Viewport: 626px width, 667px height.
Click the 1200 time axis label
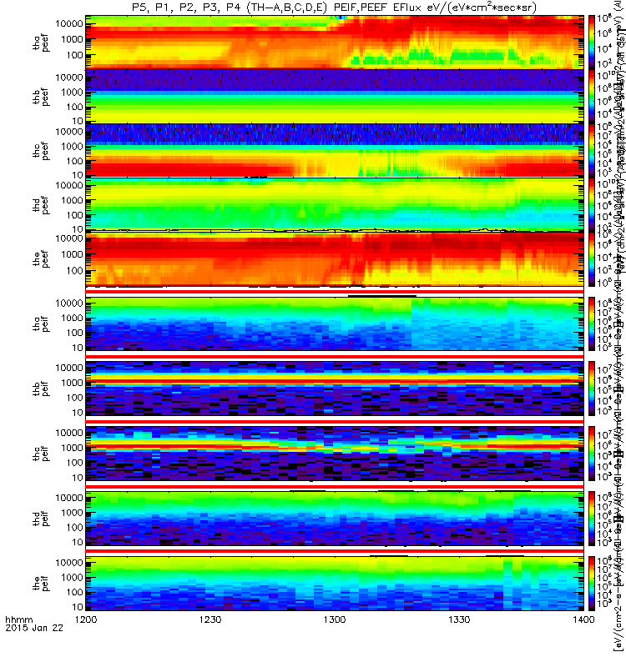86,619
